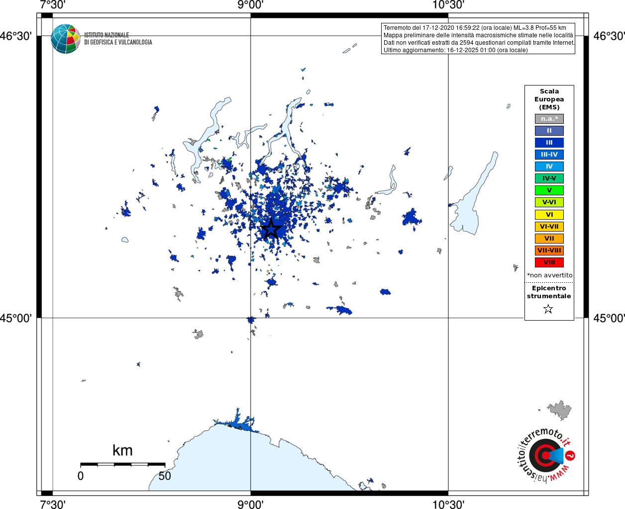This screenshot has width=625, height=509.
Task: Click the epicenter star on the map
Action: tap(271, 229)
